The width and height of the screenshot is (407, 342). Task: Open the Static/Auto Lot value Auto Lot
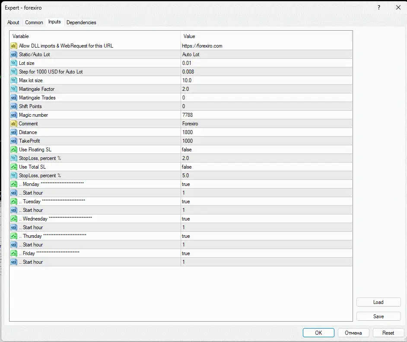point(191,54)
